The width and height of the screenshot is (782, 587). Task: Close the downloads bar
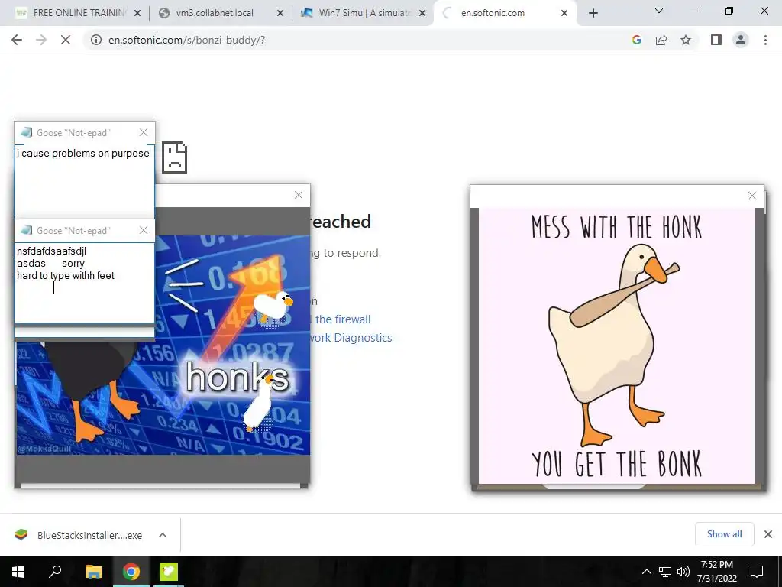click(768, 534)
